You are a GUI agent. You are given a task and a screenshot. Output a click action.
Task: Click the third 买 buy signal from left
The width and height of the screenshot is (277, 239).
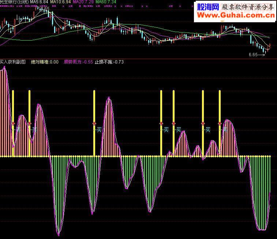pyautogui.click(x=99, y=130)
